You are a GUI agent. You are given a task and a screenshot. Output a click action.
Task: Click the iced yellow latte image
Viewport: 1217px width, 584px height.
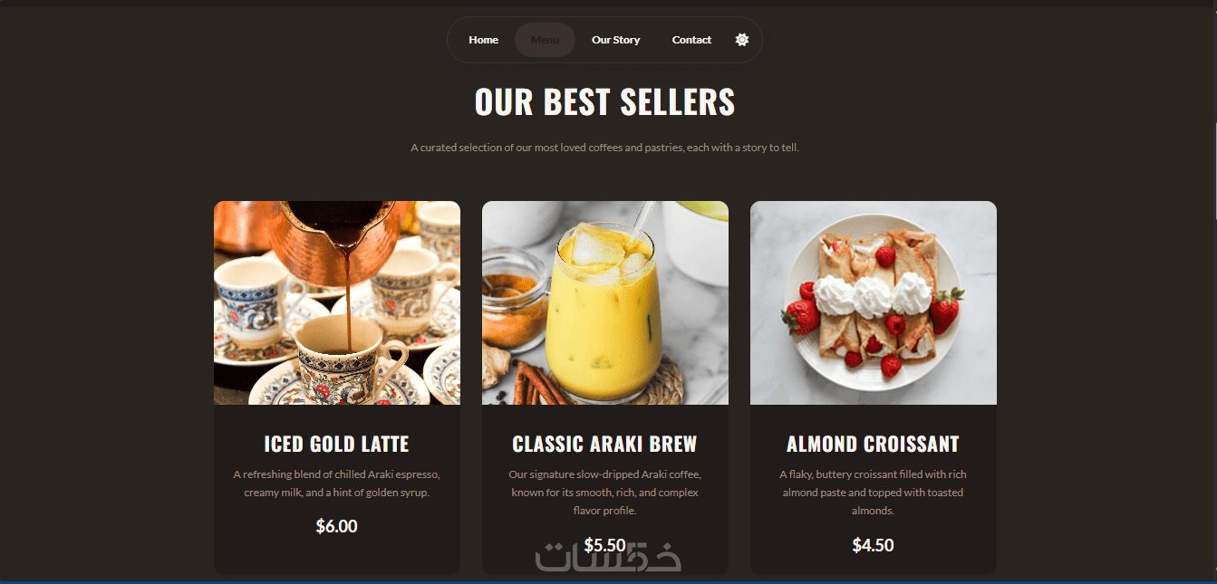605,302
